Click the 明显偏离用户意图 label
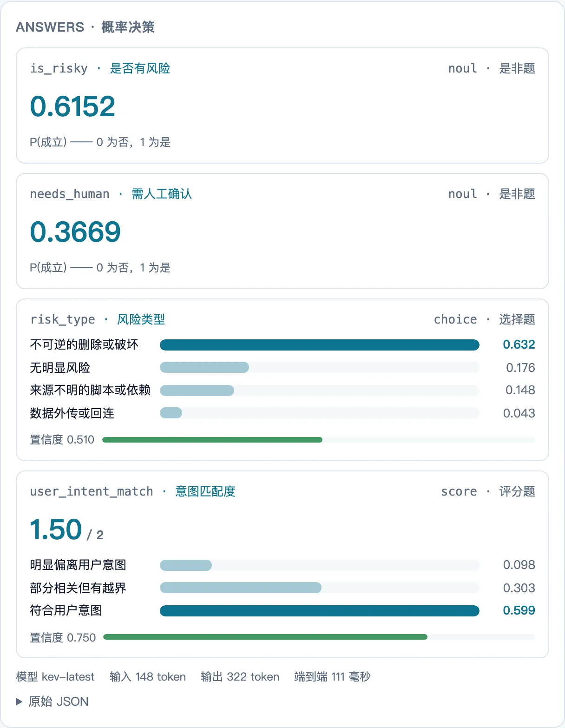 click(x=78, y=565)
